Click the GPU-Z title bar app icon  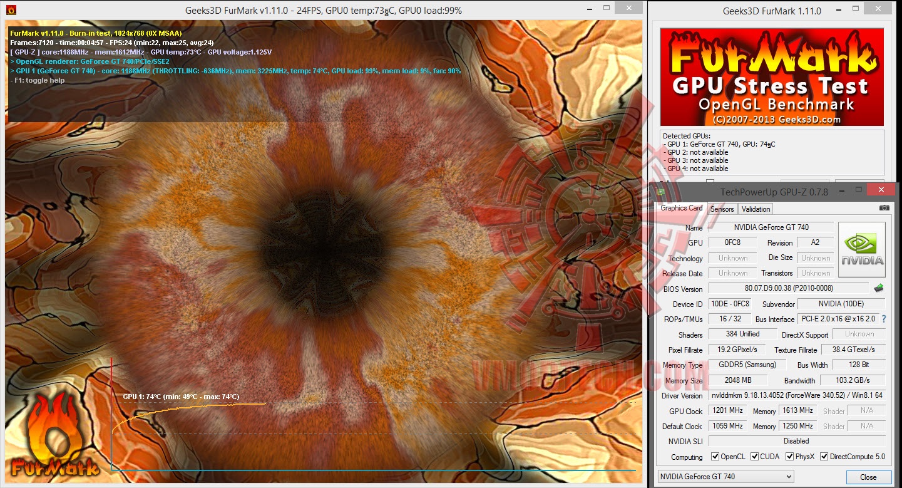click(x=660, y=192)
